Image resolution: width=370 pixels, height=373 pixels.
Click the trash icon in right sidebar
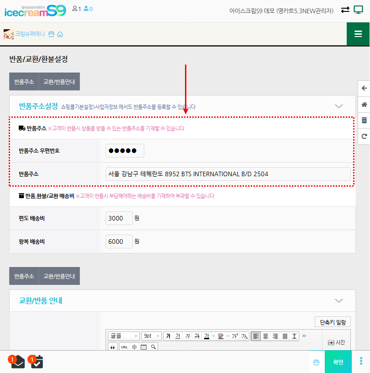pos(364,121)
